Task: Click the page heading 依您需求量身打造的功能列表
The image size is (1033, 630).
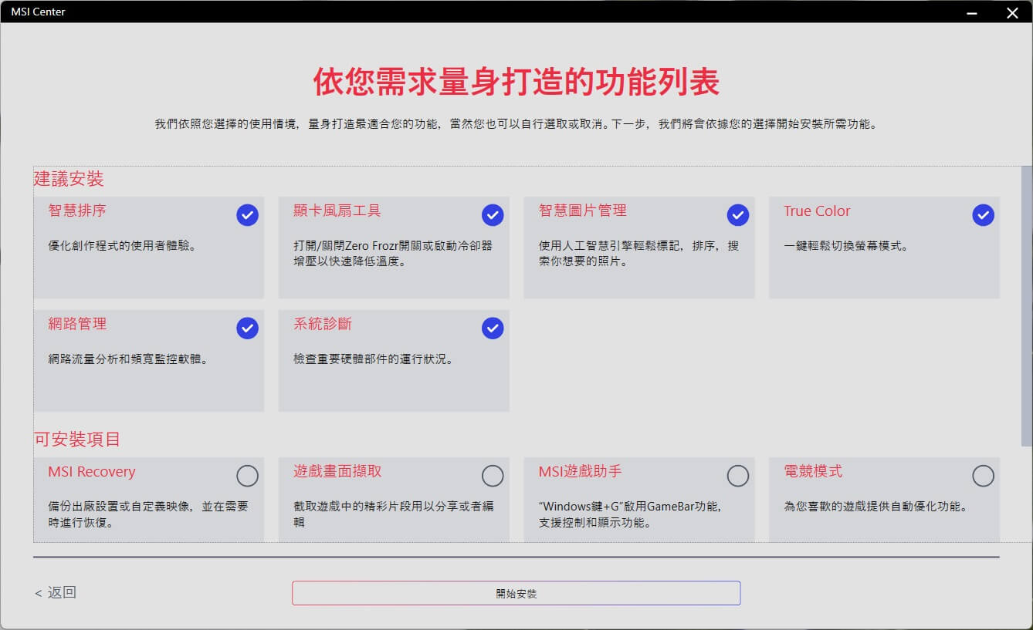Action: point(516,82)
